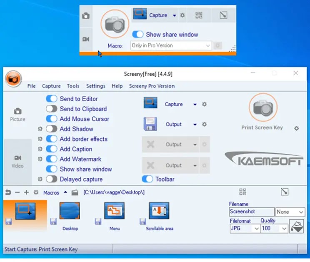310x262 pixels.
Task: Expand Capture dropdown arrow in floating toolbar
Action: click(174, 15)
